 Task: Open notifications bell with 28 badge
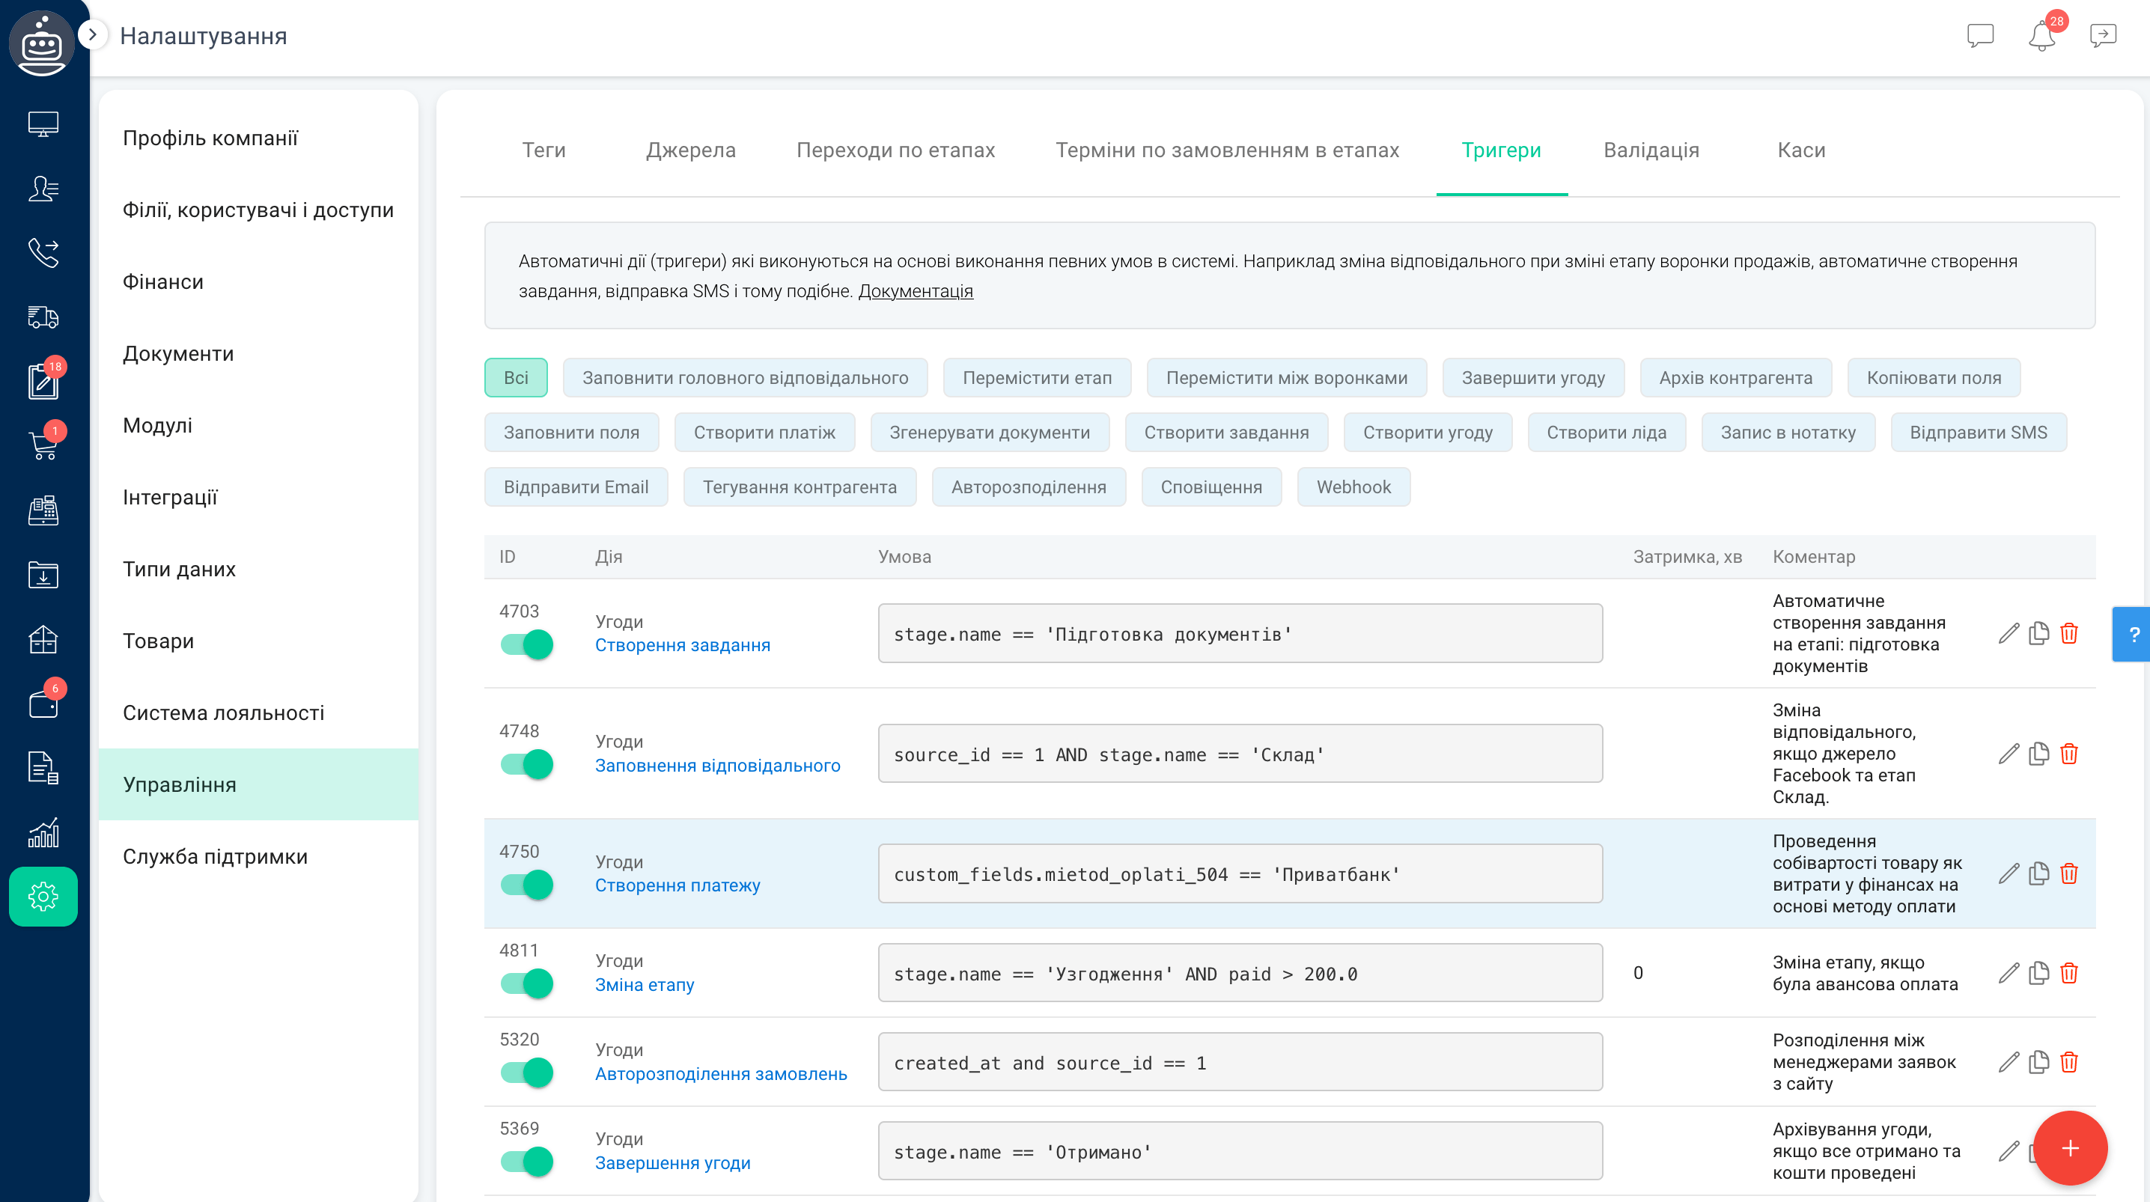pyautogui.click(x=2042, y=36)
